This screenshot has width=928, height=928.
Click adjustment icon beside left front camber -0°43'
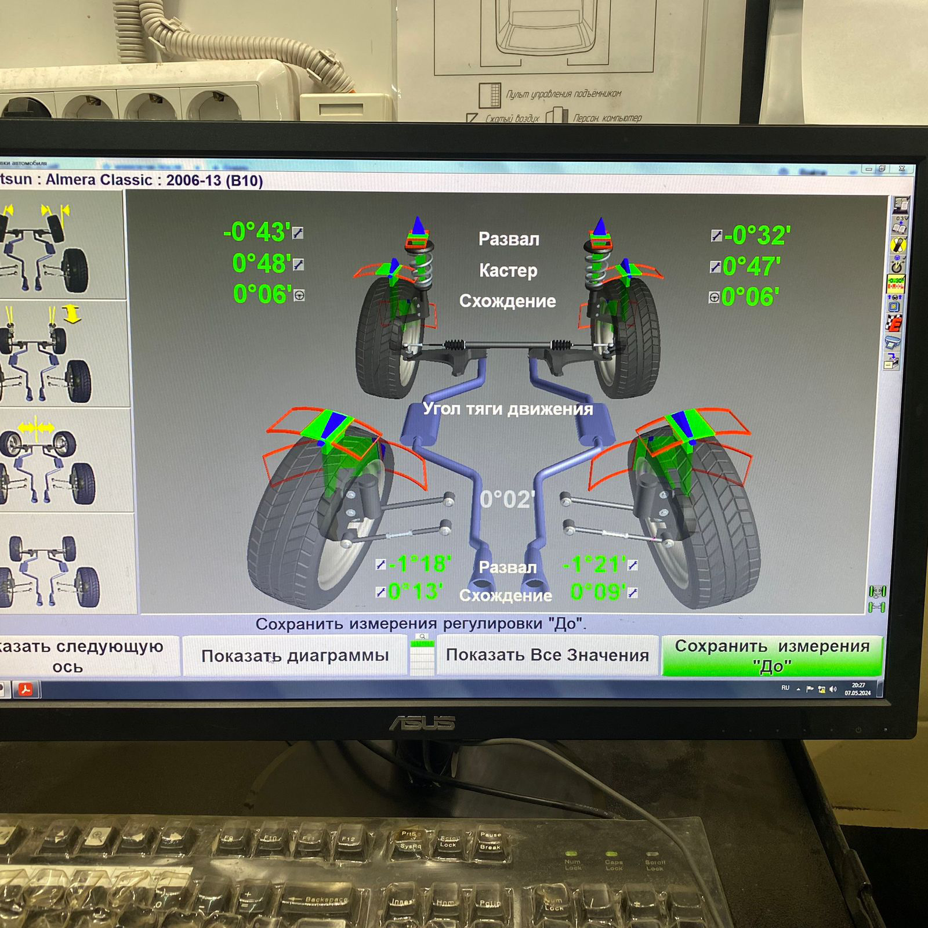click(x=298, y=233)
